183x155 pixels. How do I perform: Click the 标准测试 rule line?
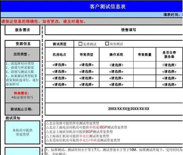pos(114,150)
